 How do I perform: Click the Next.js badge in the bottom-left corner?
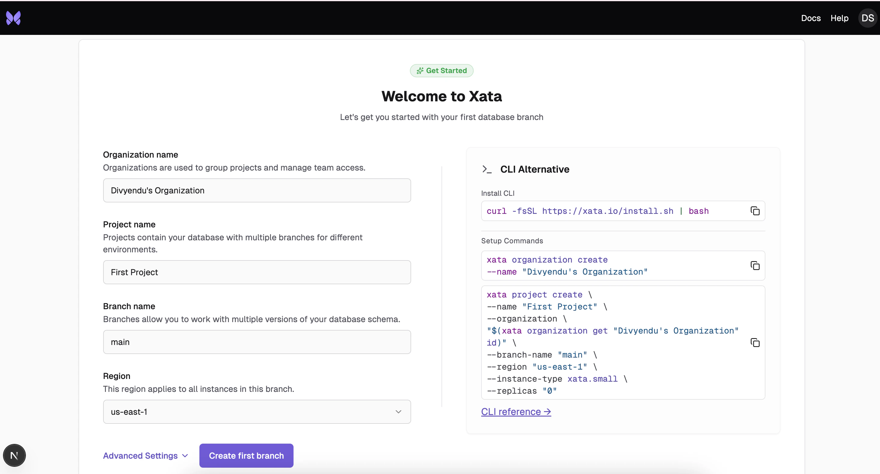(x=14, y=455)
